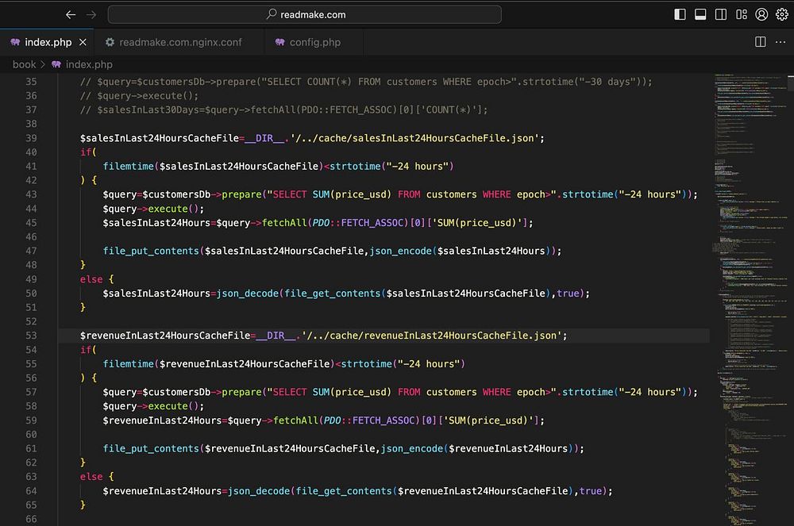794x526 pixels.
Task: Click line number 53 in the gutter
Action: pos(31,336)
